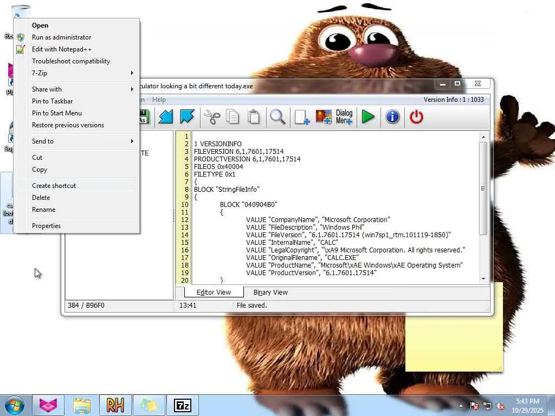Click the taskbar clock showing 5:43 PM

(527, 406)
